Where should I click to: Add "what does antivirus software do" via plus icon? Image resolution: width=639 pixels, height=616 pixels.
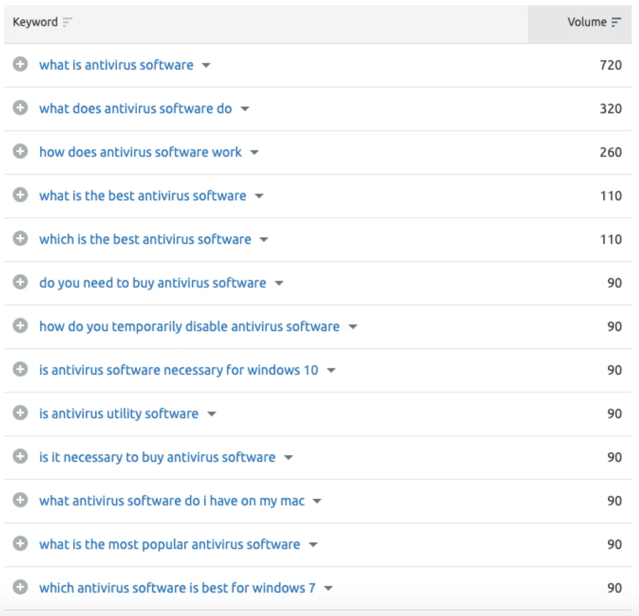[x=20, y=108]
